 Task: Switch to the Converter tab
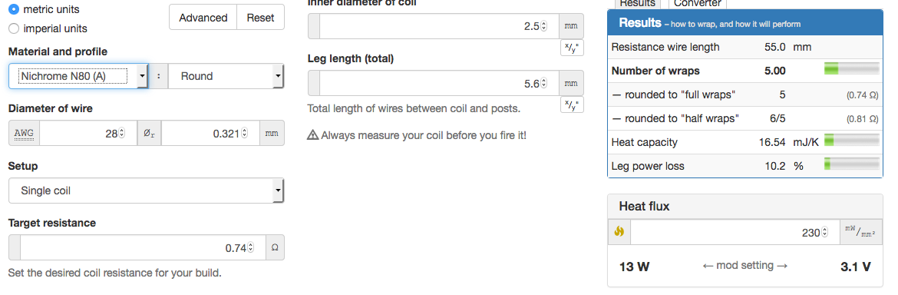click(697, 3)
